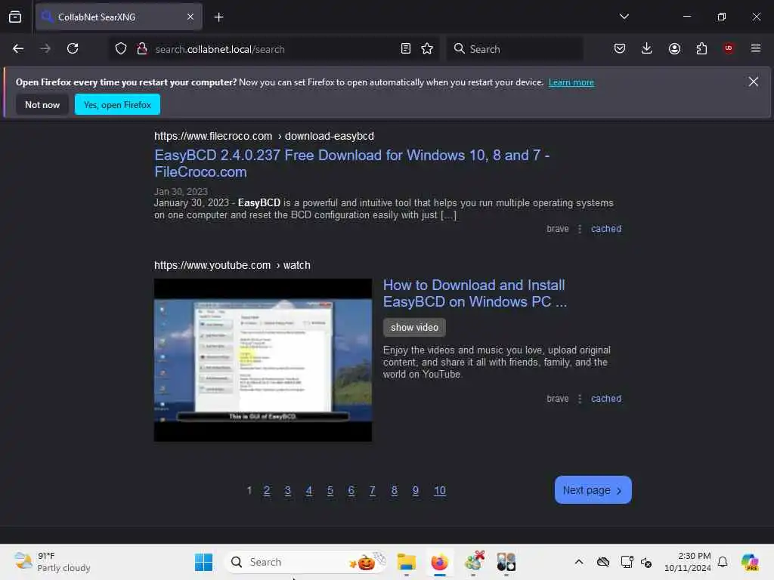The height and width of the screenshot is (580, 774).
Task: Open the taskbar clock showing 2:30 PM
Action: tap(688, 562)
